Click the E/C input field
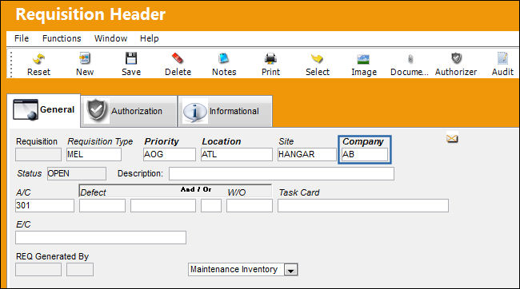 coord(101,238)
